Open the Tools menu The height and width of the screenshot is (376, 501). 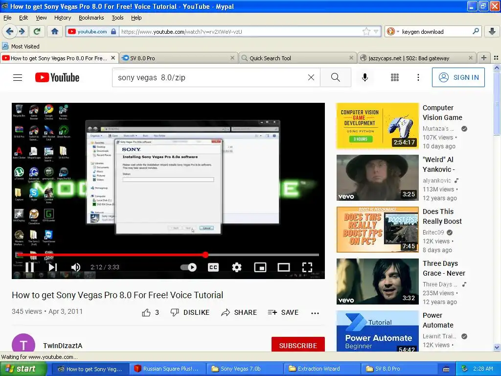117,18
